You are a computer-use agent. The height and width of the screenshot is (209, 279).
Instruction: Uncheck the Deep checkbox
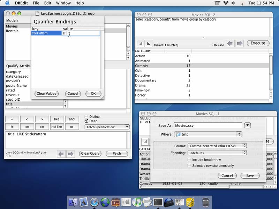[86, 121]
